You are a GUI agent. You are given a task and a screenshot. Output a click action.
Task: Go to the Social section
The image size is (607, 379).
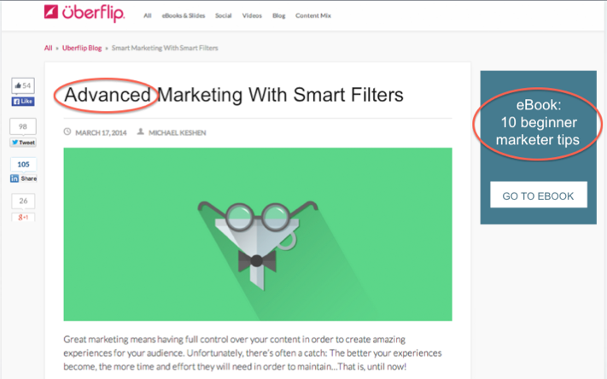click(224, 16)
